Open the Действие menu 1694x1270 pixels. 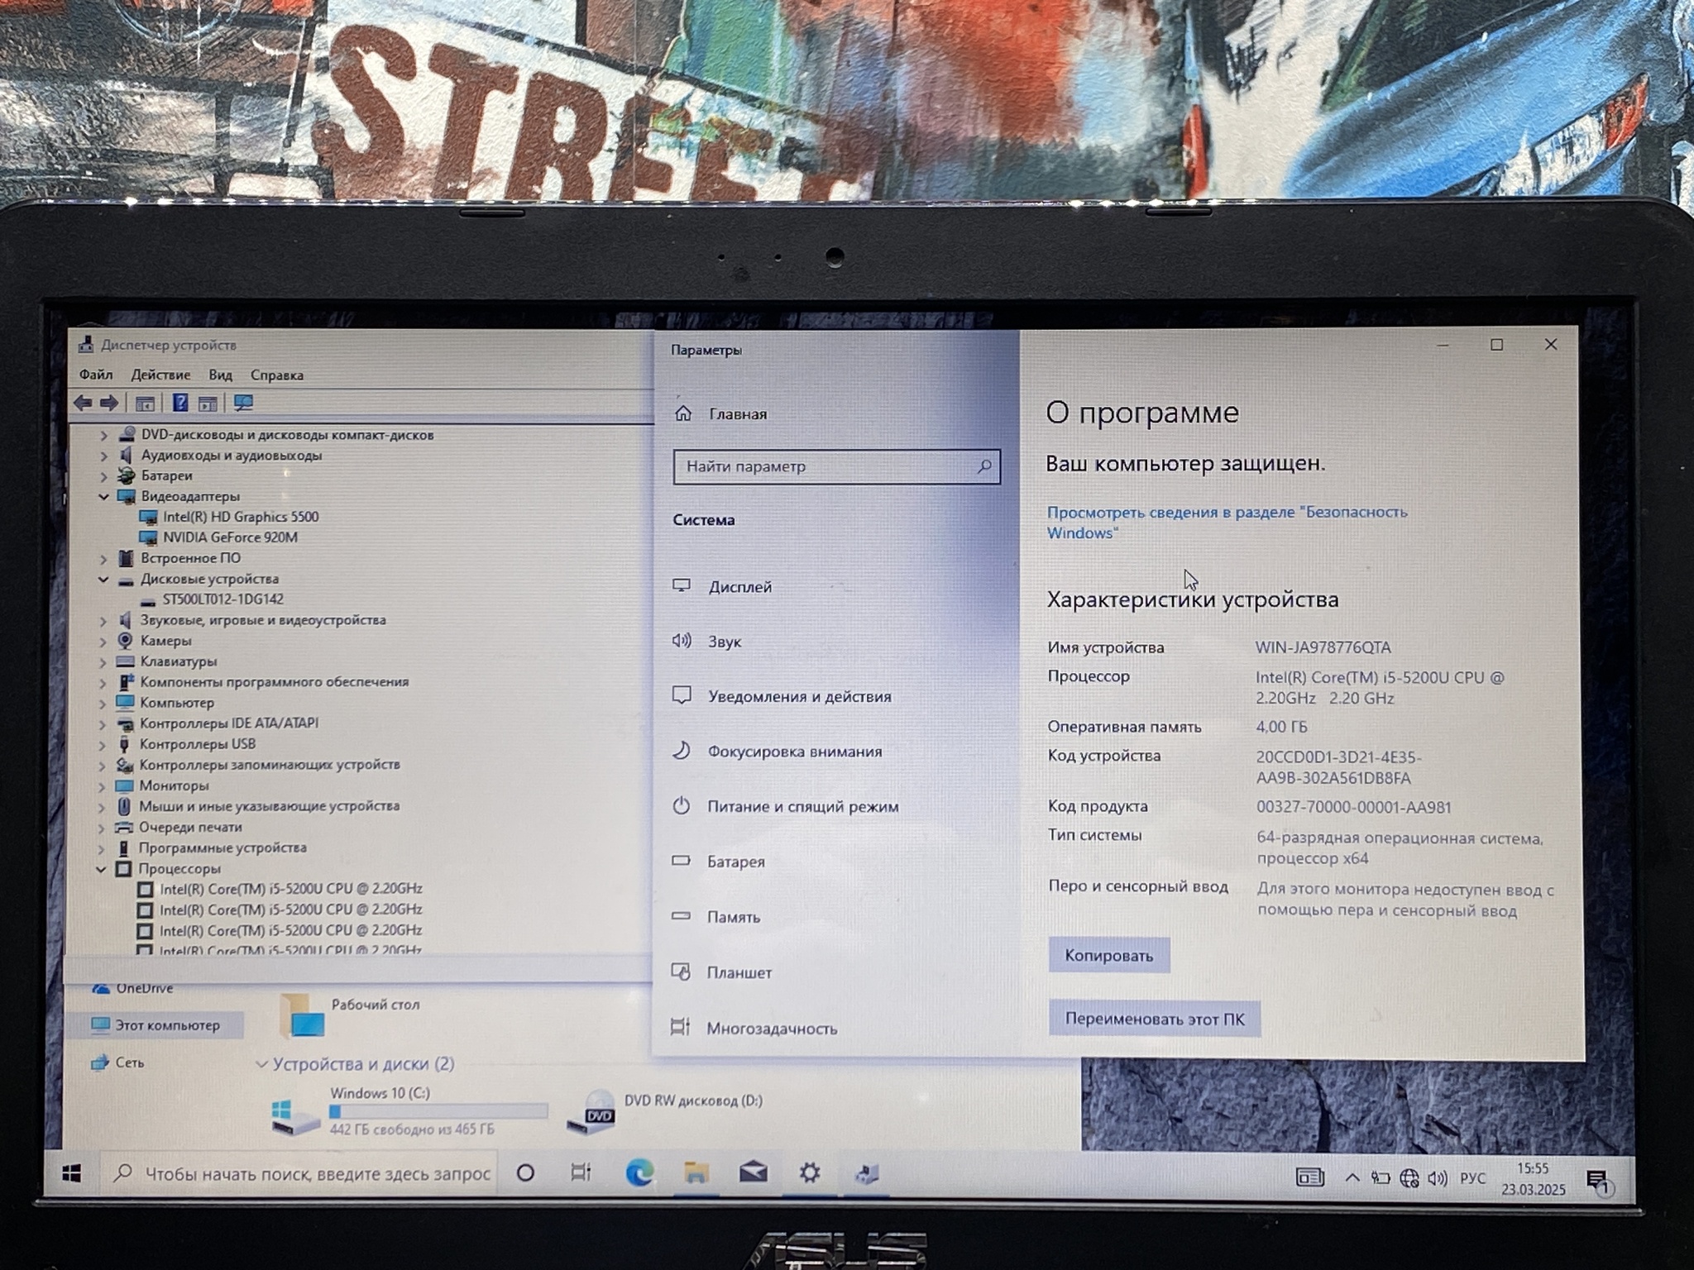pyautogui.click(x=160, y=375)
